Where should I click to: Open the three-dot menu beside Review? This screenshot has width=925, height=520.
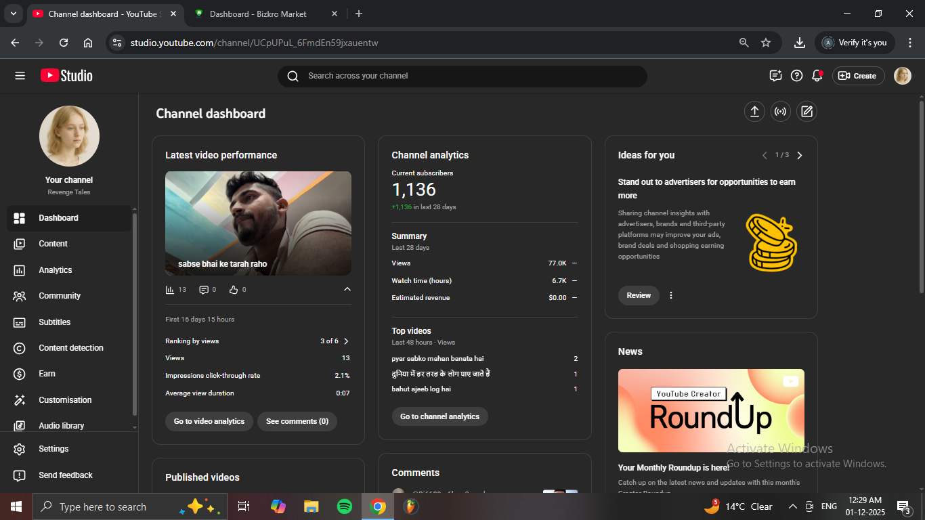click(x=671, y=295)
